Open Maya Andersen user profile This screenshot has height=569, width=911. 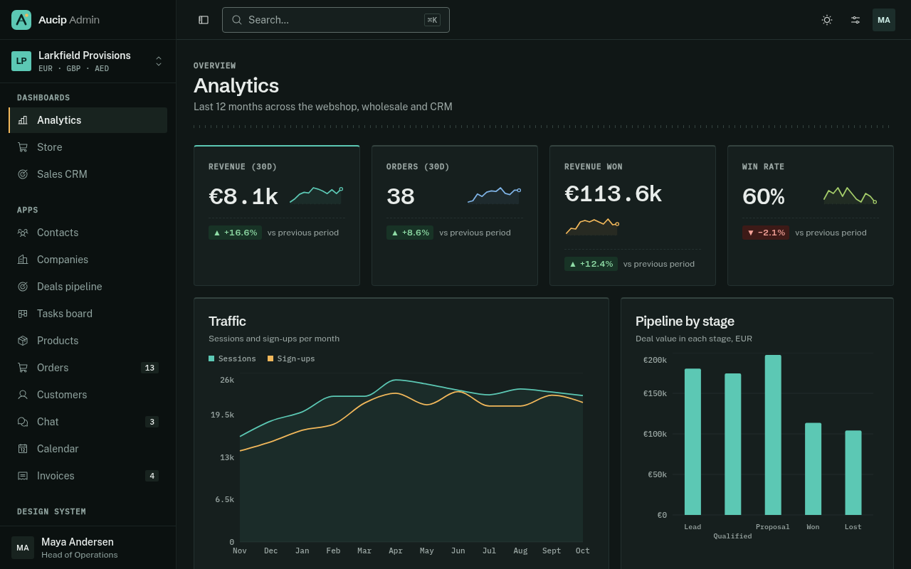88,548
